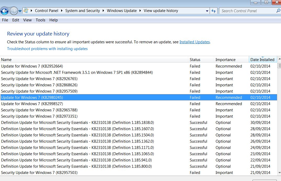Click the Forward navigation arrow
Screen dimensions: 281x181
(14, 11)
